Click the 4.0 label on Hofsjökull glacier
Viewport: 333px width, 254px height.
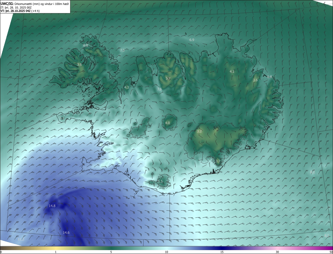[x=167, y=123]
